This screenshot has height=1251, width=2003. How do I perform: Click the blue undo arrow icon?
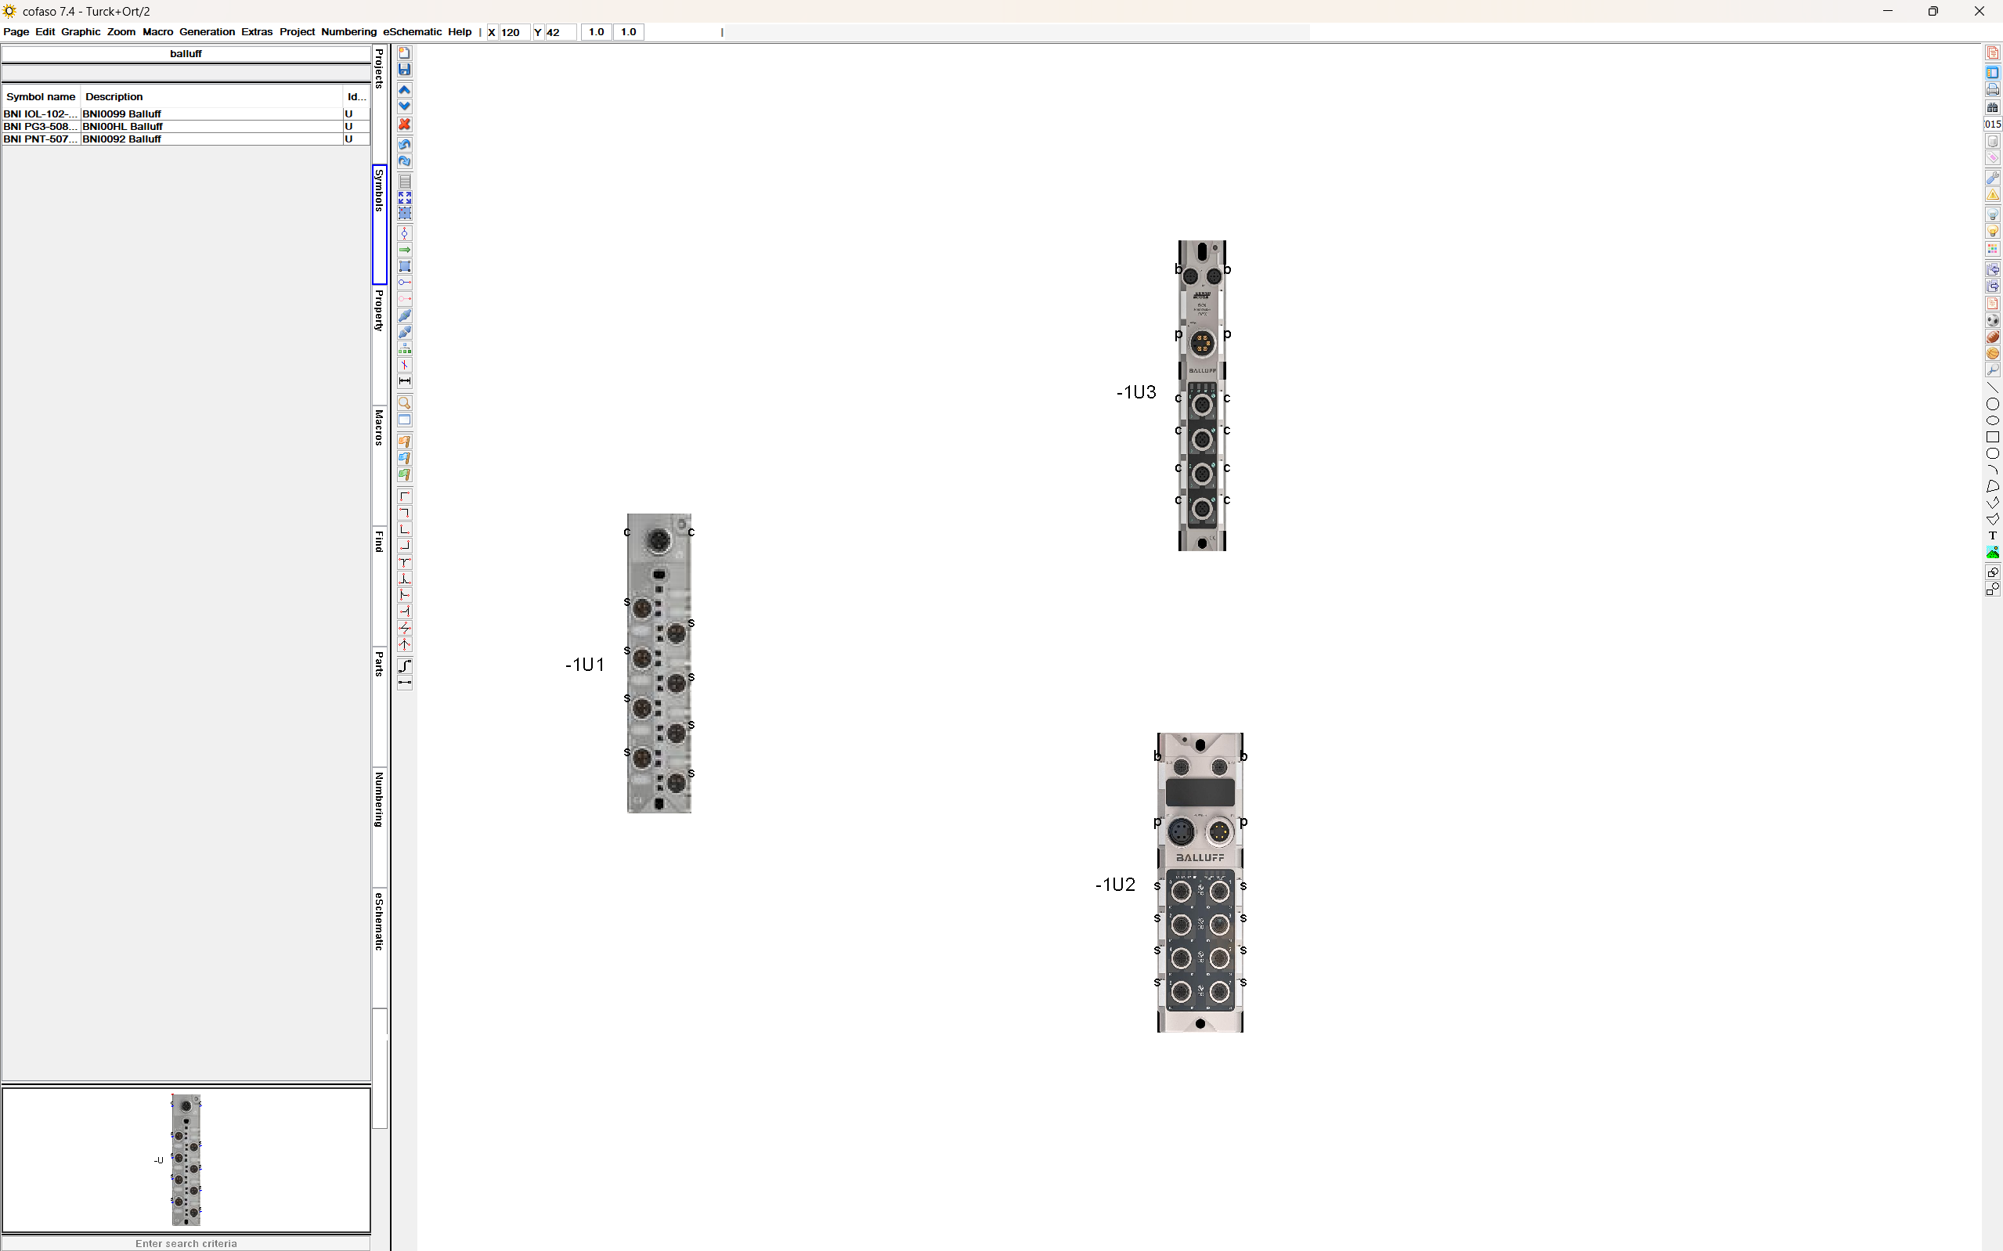pyautogui.click(x=405, y=144)
